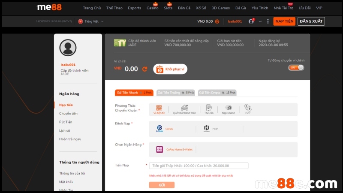
Task: Refresh the main wallet balance
Action: (x=144, y=69)
